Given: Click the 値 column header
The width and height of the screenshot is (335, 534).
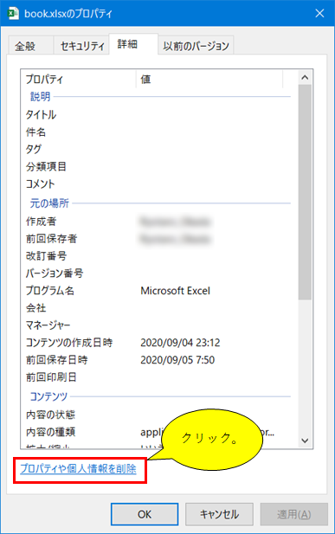Looking at the screenshot, I should point(209,80).
